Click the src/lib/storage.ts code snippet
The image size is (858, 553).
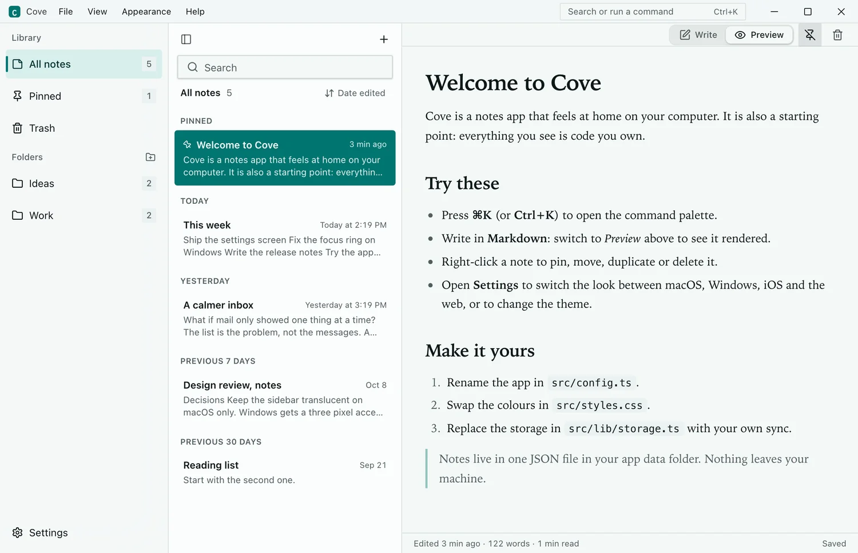coord(624,429)
